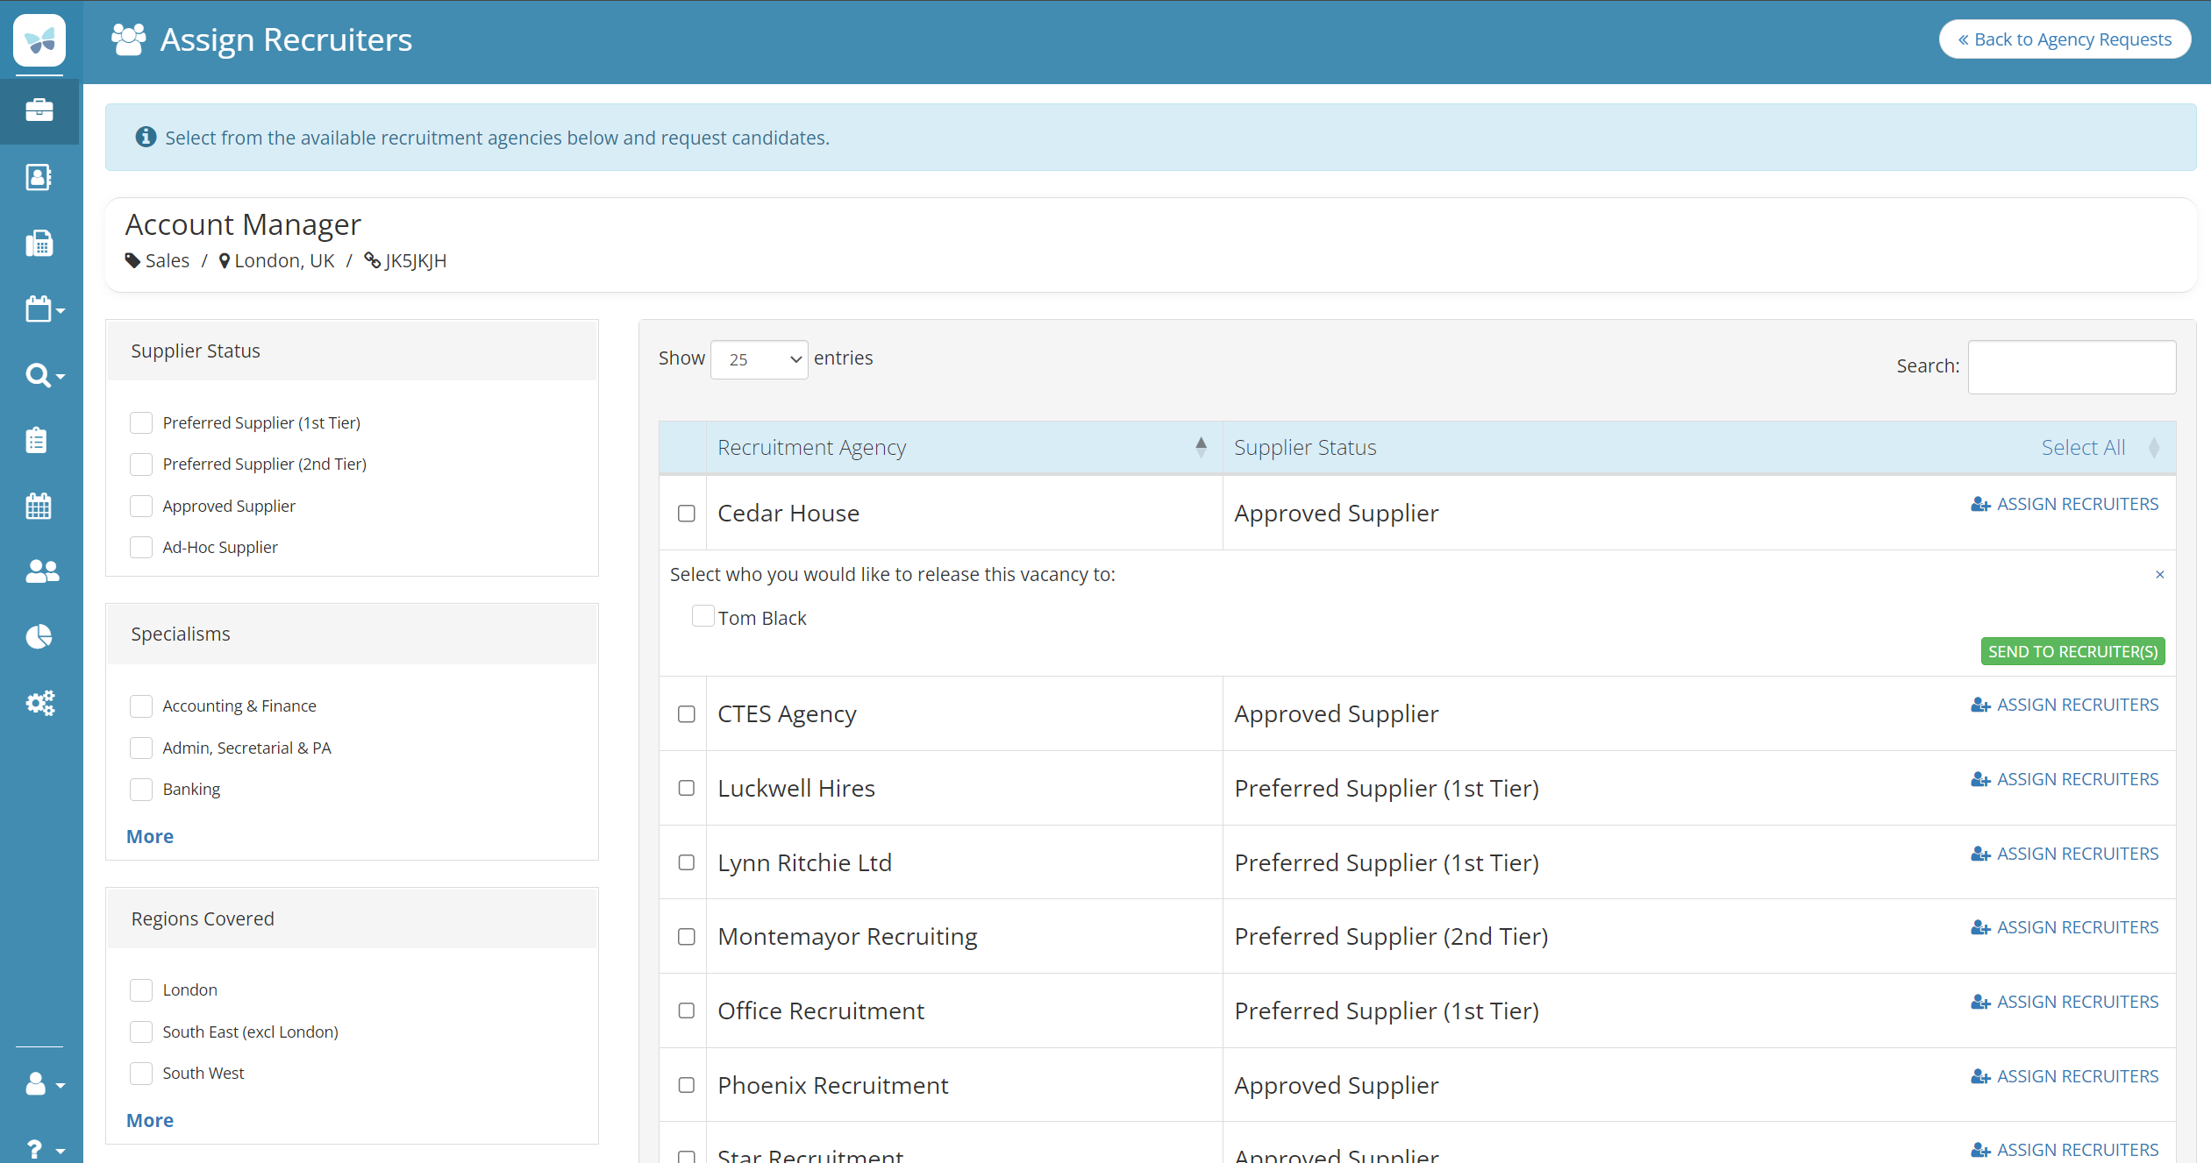Open the calendar grid sidebar icon

[x=39, y=506]
